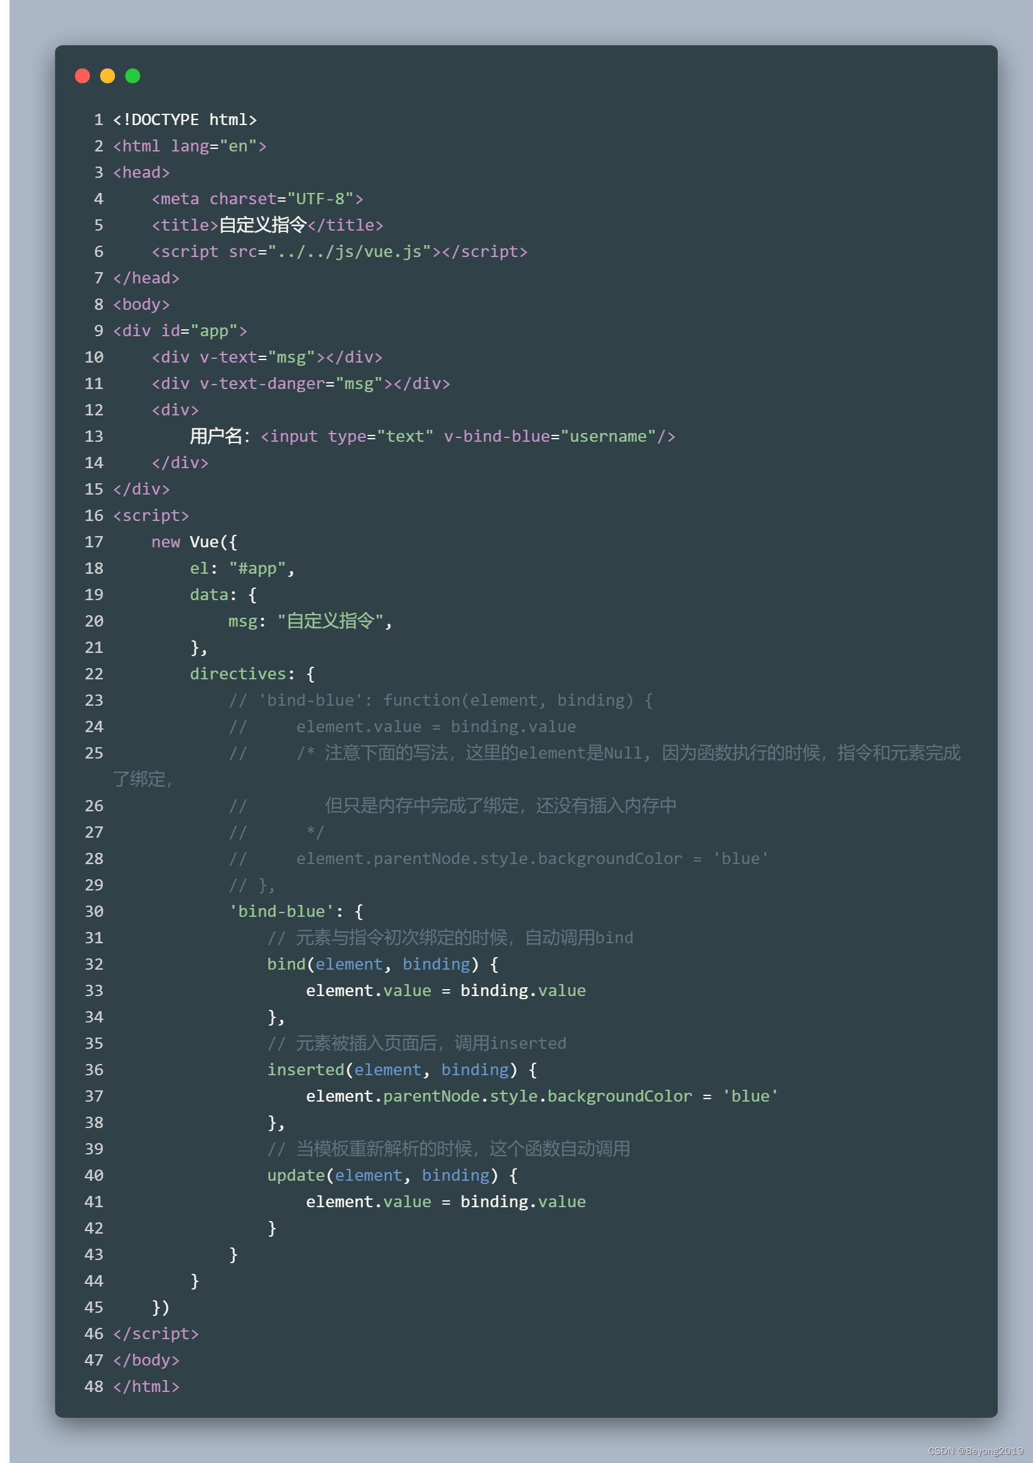Click the el: "#app" line
The image size is (1033, 1463).
pos(242,568)
